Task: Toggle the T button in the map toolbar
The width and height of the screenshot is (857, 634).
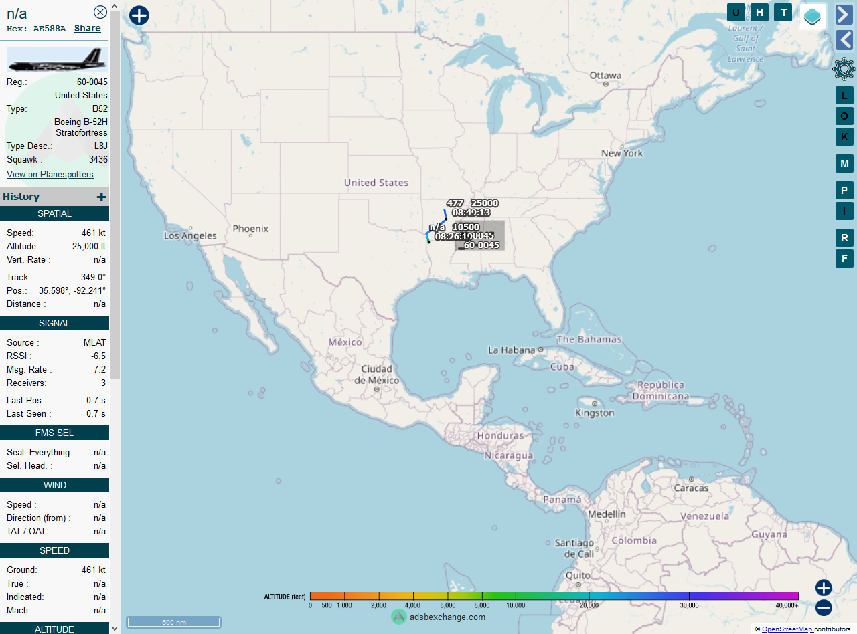Action: click(x=783, y=12)
